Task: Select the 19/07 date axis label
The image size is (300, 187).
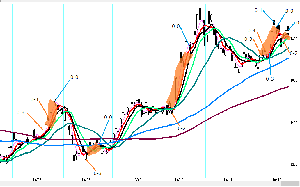Action: pos(37,179)
